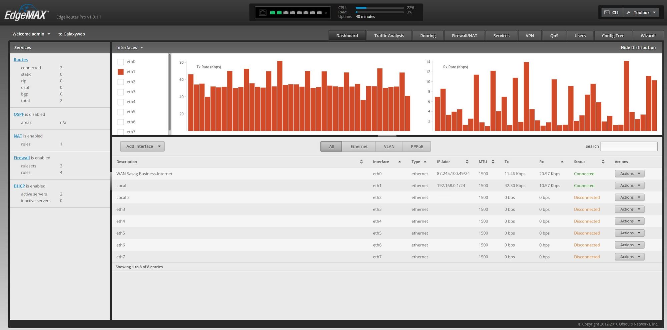Check the eth4 interface checkbox

(x=121, y=102)
